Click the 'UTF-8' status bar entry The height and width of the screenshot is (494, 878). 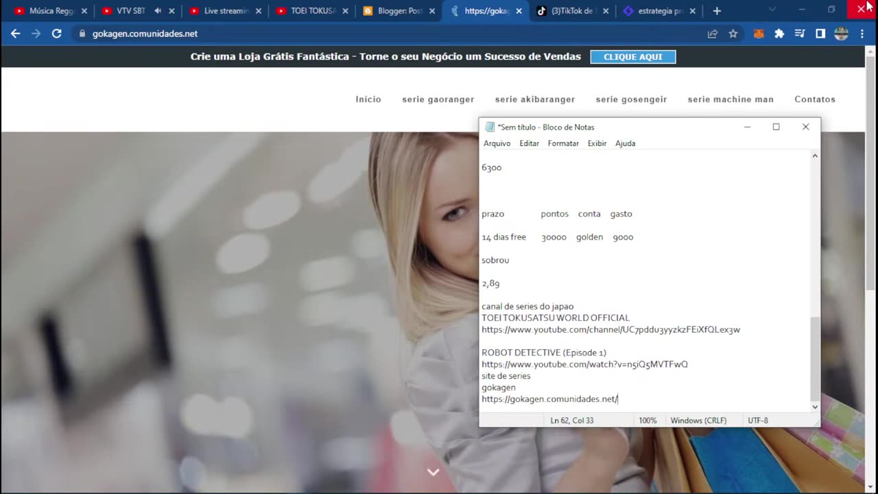[x=758, y=421]
